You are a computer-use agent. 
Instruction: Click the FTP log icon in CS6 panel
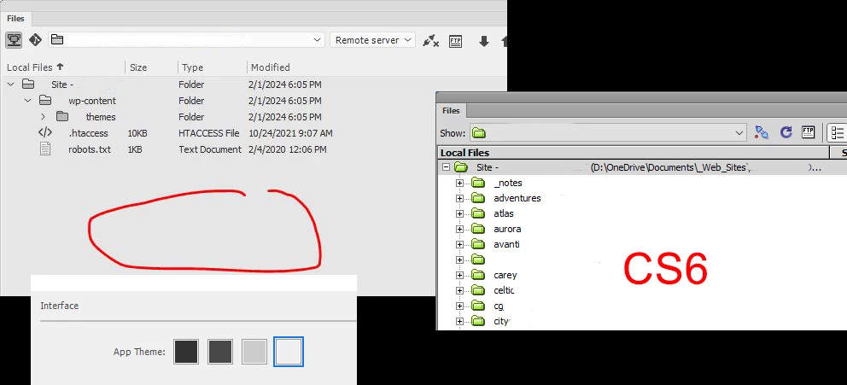(808, 131)
